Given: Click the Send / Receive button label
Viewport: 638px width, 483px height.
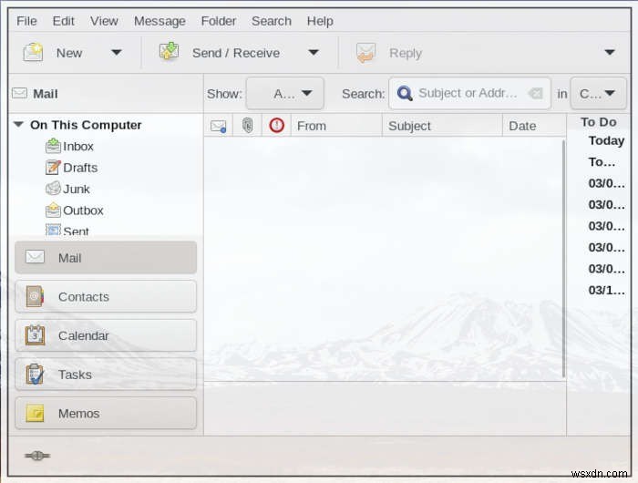Looking at the screenshot, I should (236, 53).
